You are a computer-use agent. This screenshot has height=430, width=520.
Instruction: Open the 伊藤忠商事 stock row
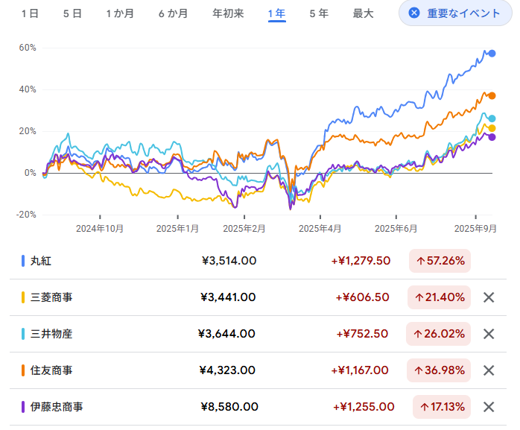(x=258, y=407)
